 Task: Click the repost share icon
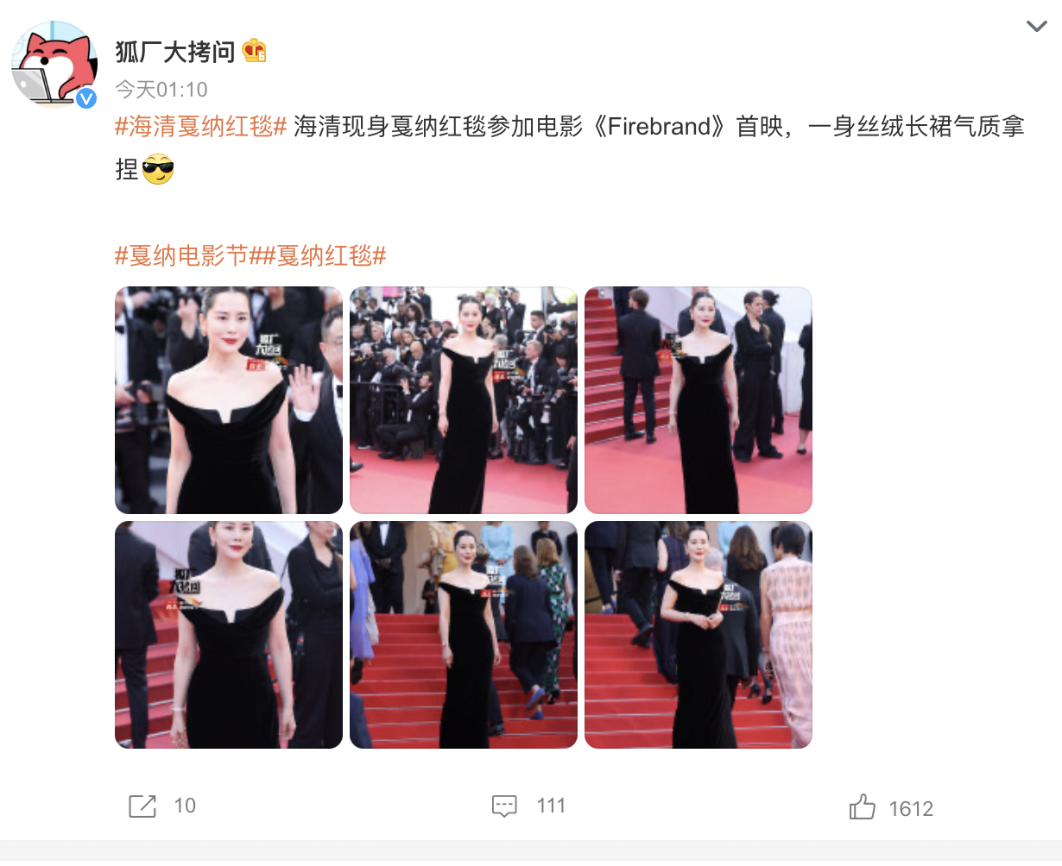point(142,806)
